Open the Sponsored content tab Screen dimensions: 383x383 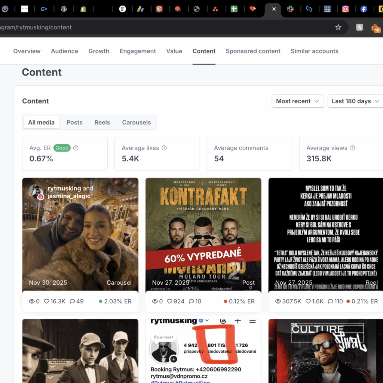tap(253, 51)
